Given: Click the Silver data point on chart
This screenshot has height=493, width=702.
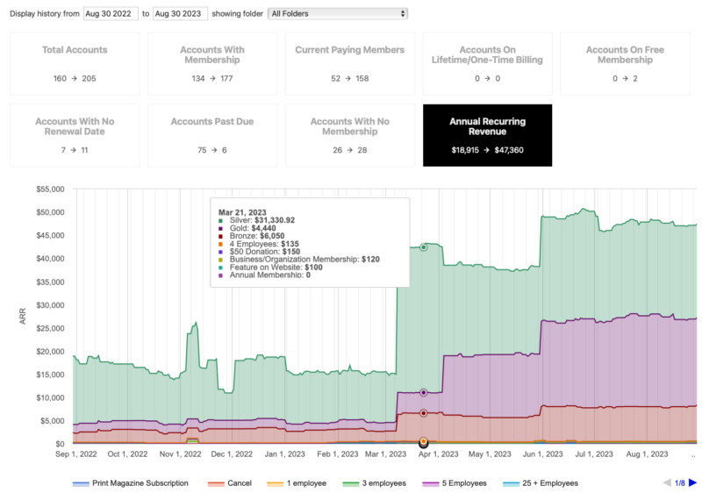Looking at the screenshot, I should 423,247.
